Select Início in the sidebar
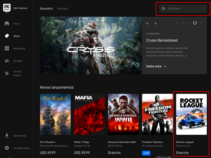 (17, 24)
